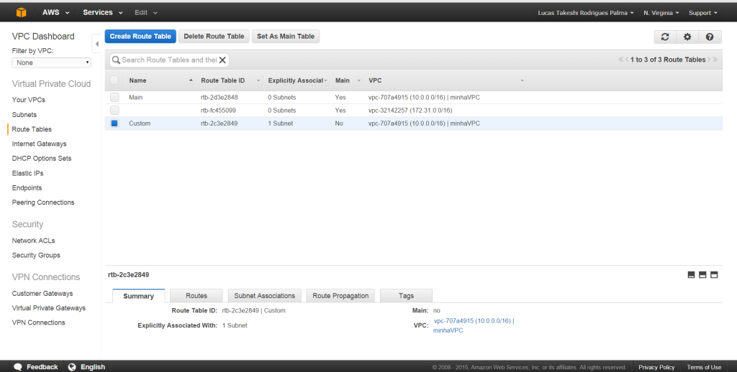The height and width of the screenshot is (372, 737).
Task: Switch to the Routes tab
Action: (196, 296)
